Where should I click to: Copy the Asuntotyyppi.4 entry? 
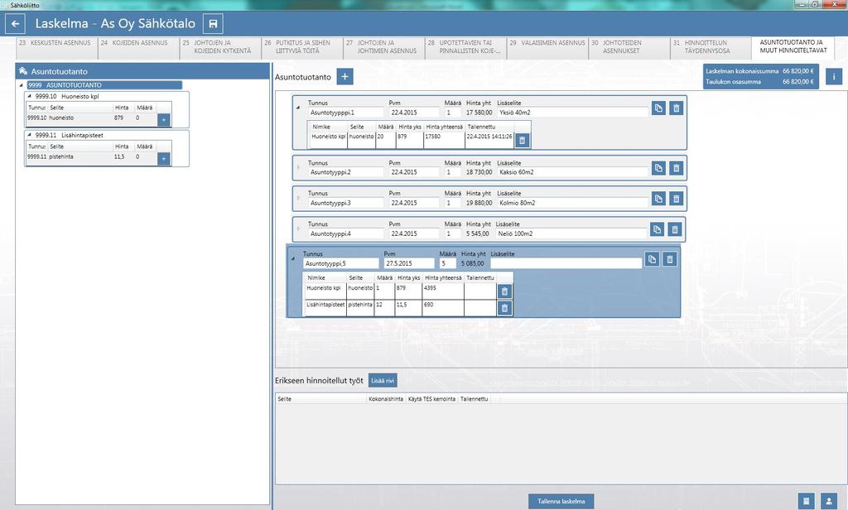(x=657, y=229)
